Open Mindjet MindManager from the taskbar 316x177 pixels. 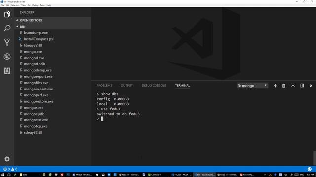82,175
